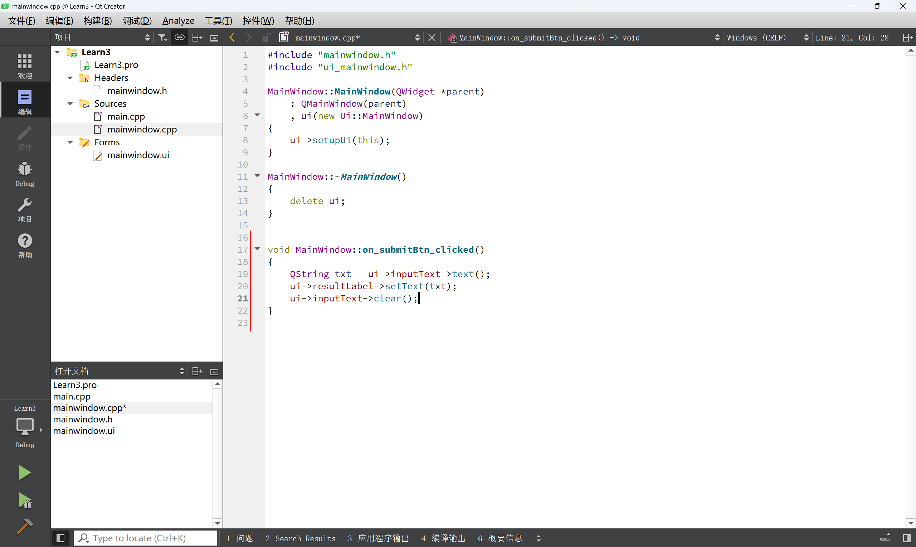The width and height of the screenshot is (916, 547).
Task: Split project panel with split icon
Action: tap(198, 38)
